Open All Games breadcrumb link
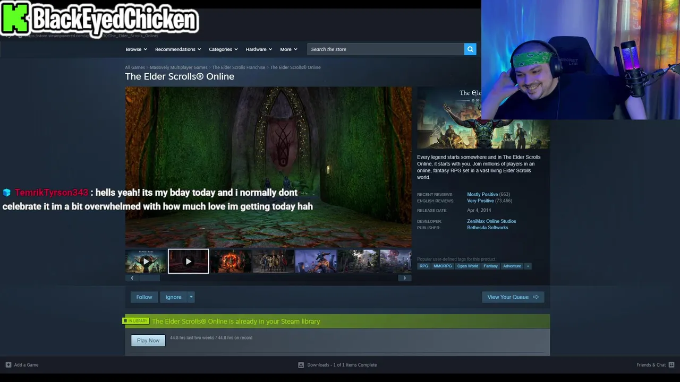This screenshot has height=382, width=680. (x=135, y=67)
